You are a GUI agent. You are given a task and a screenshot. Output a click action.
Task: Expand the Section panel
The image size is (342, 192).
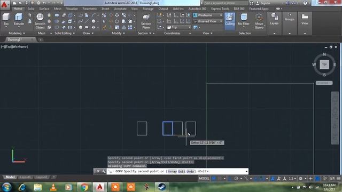[x=144, y=33]
